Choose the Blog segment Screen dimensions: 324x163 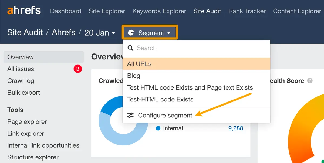tap(134, 76)
